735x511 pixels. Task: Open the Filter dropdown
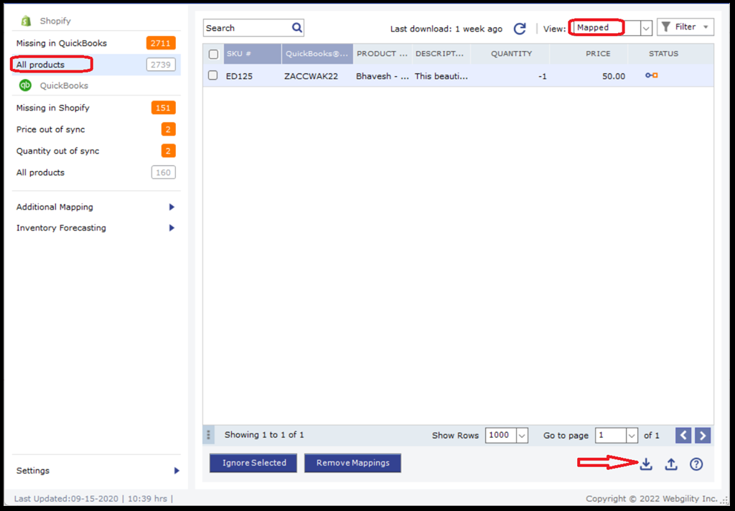pyautogui.click(x=685, y=27)
